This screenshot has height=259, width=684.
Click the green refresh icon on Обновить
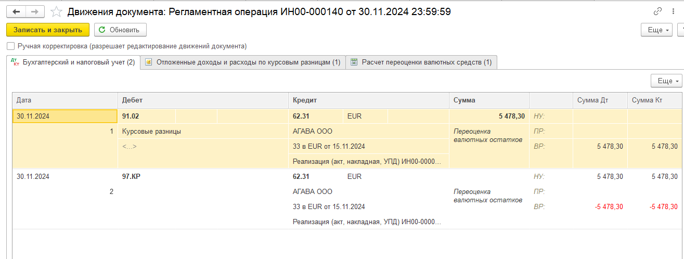coord(102,30)
